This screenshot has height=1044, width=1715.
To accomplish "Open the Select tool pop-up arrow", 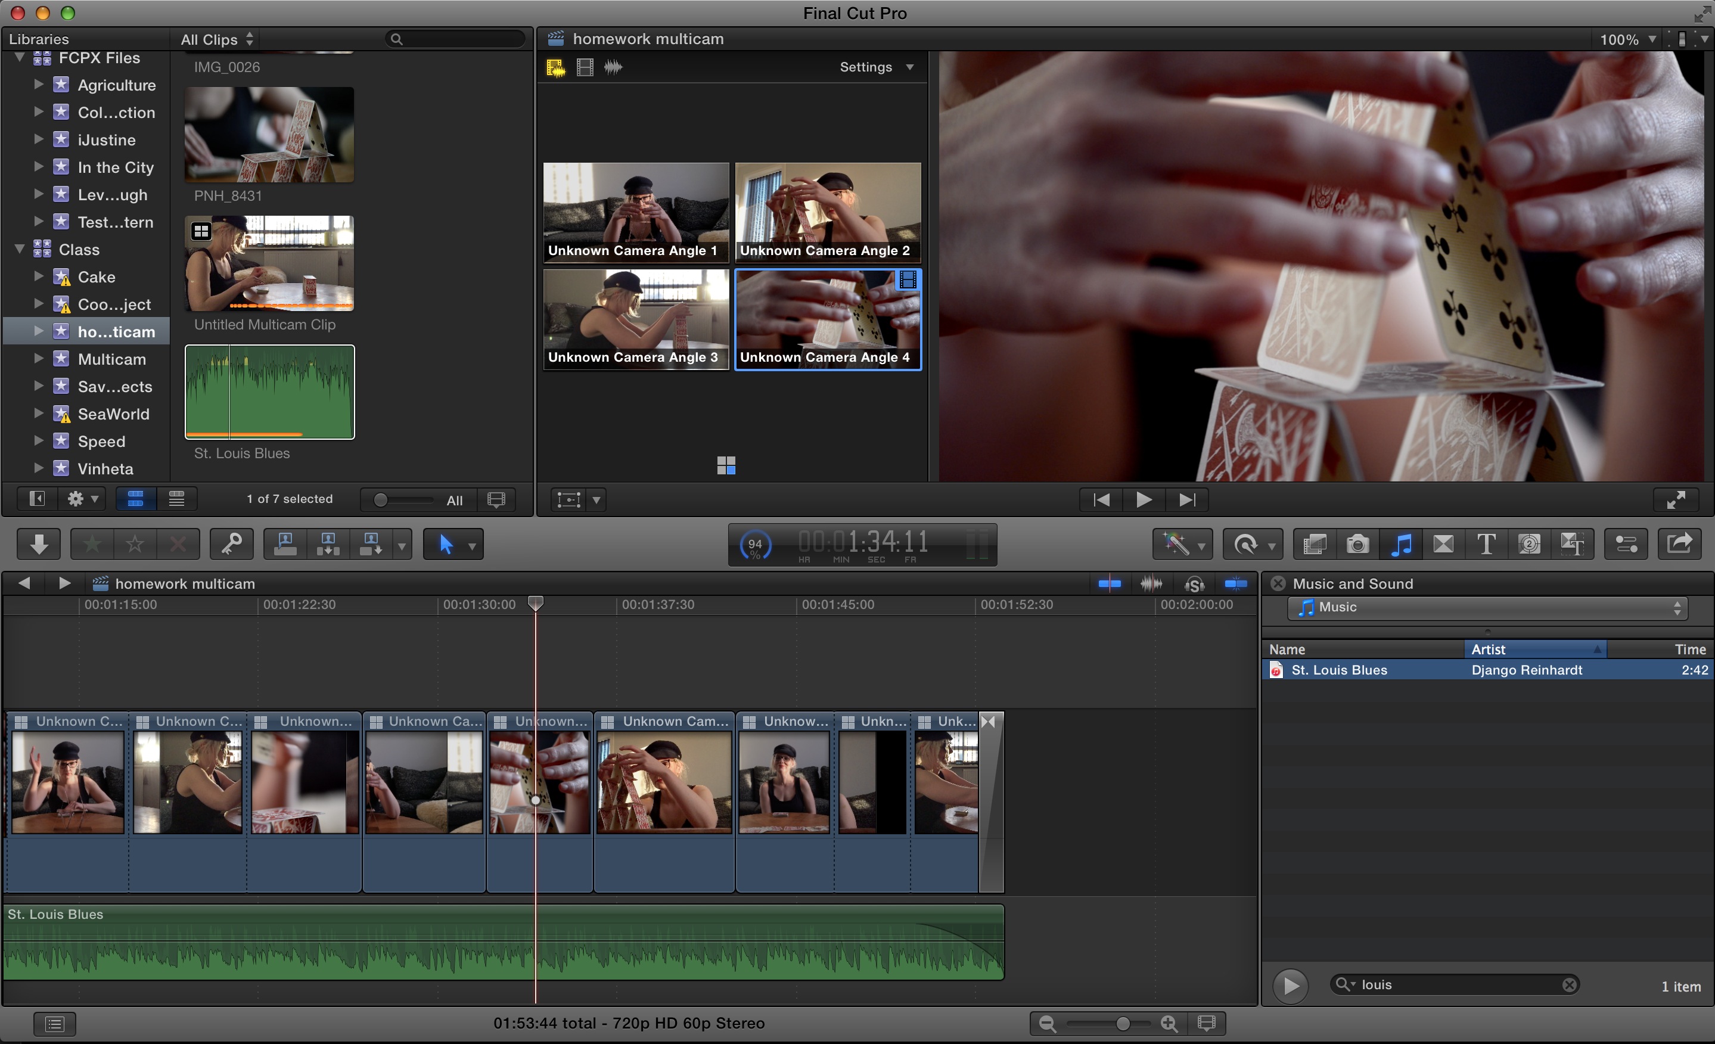I will (x=472, y=545).
